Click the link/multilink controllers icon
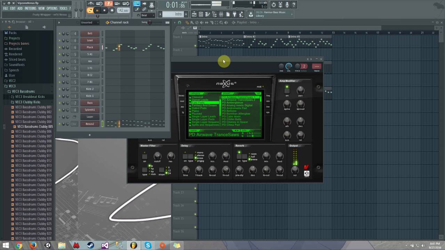This screenshot has height=250, width=445. (144, 9)
